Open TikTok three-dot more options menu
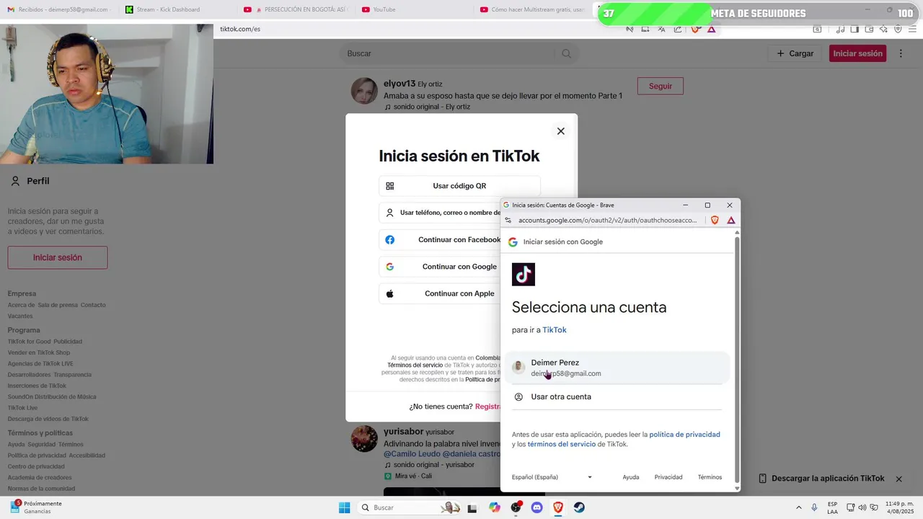 [x=901, y=53]
